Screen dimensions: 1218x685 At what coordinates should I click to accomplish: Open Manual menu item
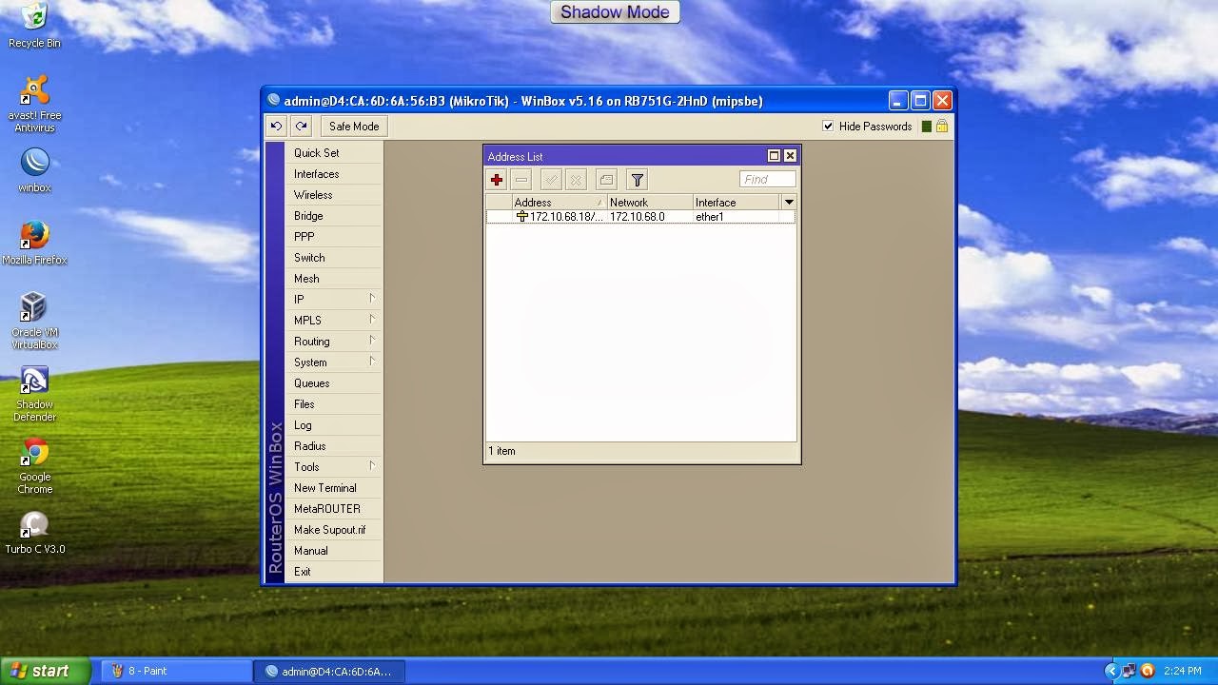333,551
